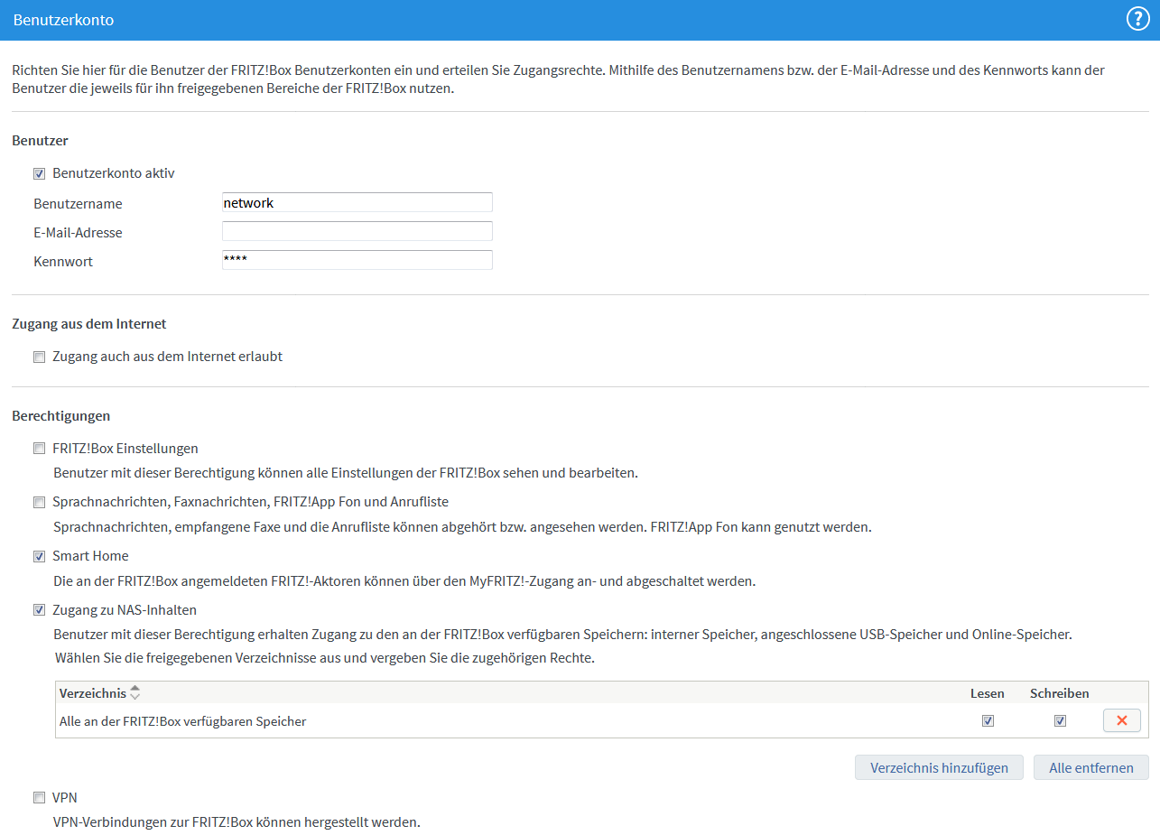
Task: Uncheck the Lesen right for all storage
Action: click(988, 721)
